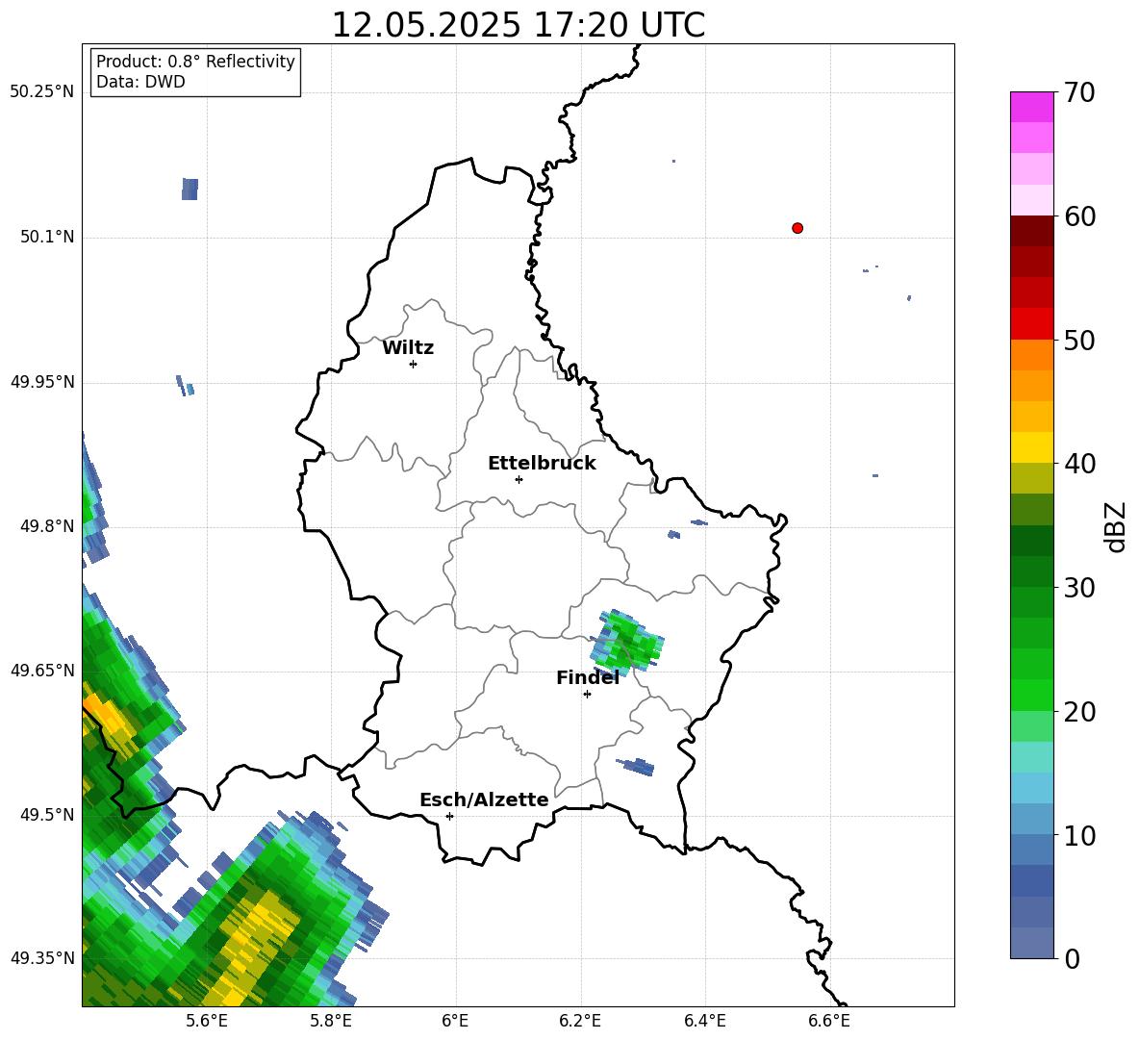Screen dimensions: 1139x1040
Task: Click the Wiltz city label
Action: (x=408, y=348)
